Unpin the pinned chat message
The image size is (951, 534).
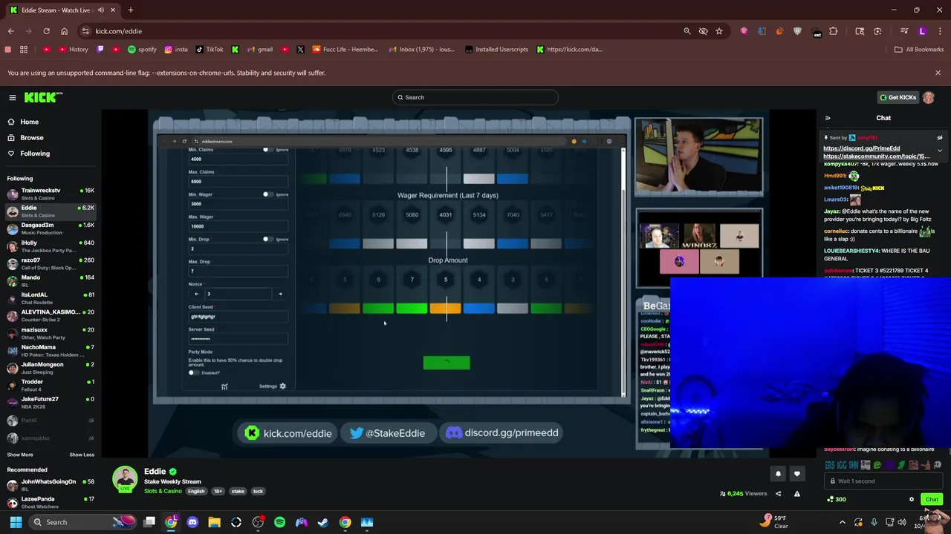939,138
